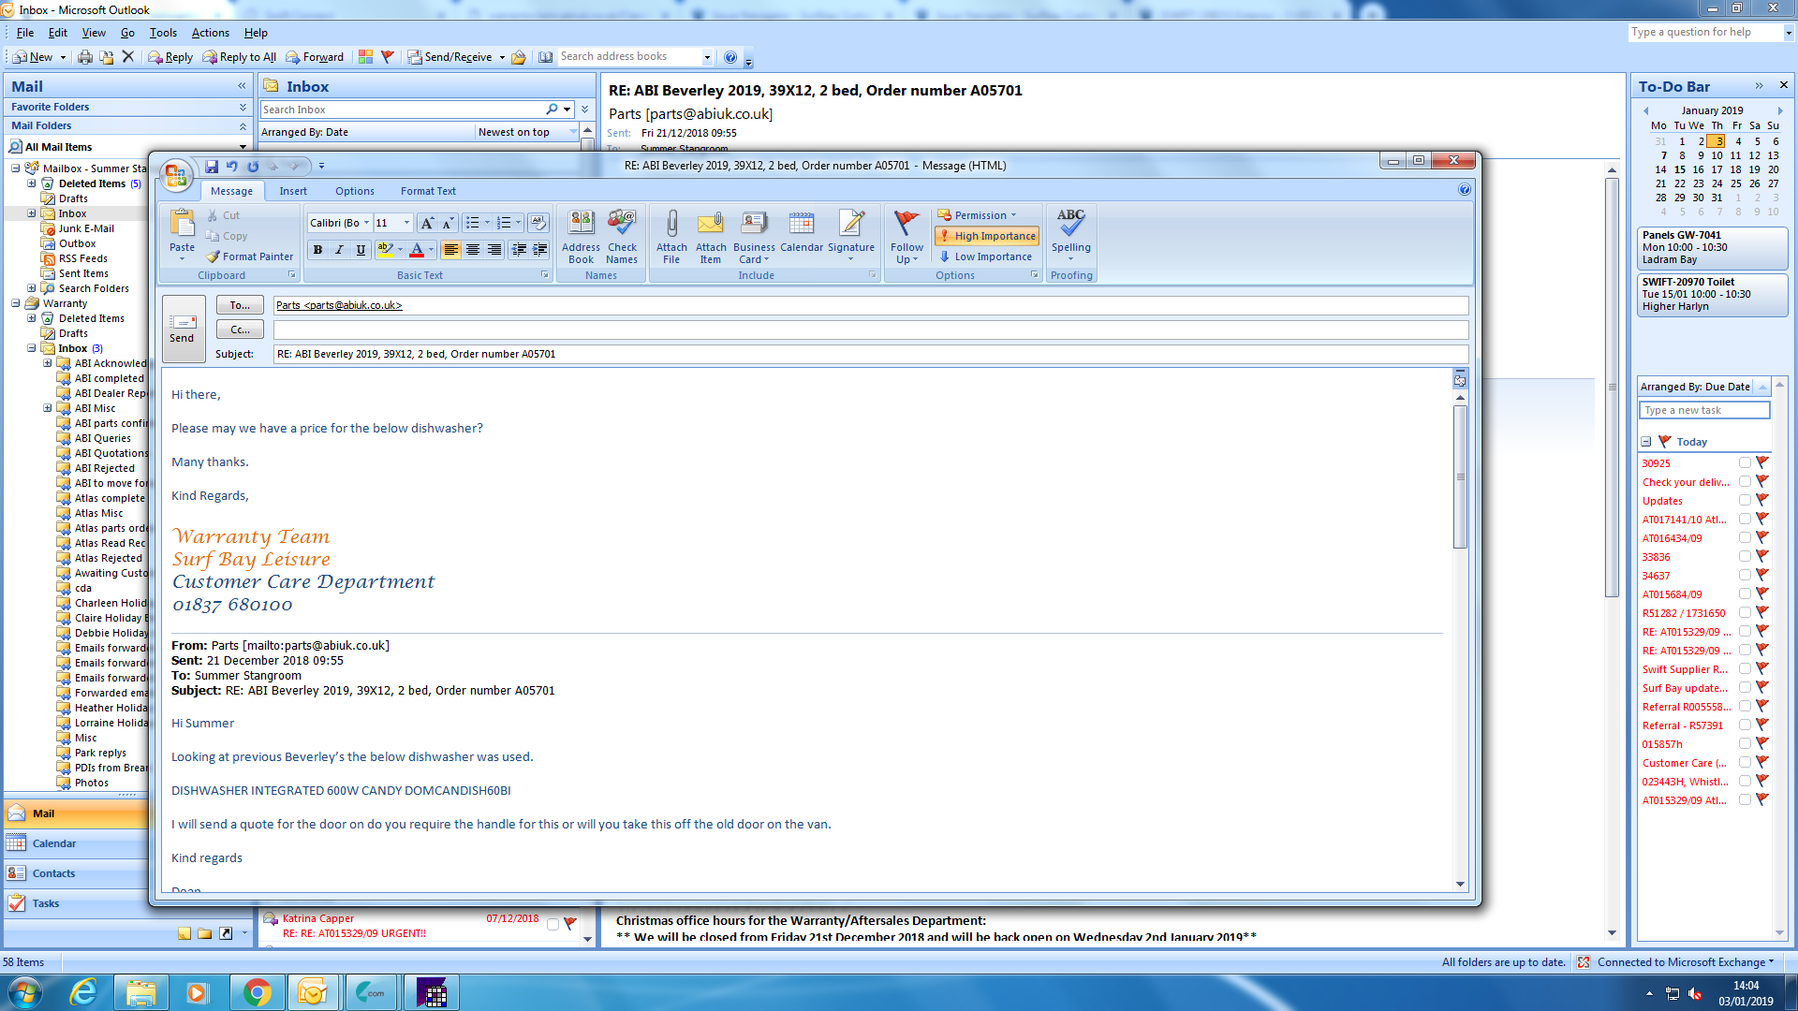Toggle bold formatting in Basic Text
This screenshot has width=1798, height=1011.
[317, 250]
